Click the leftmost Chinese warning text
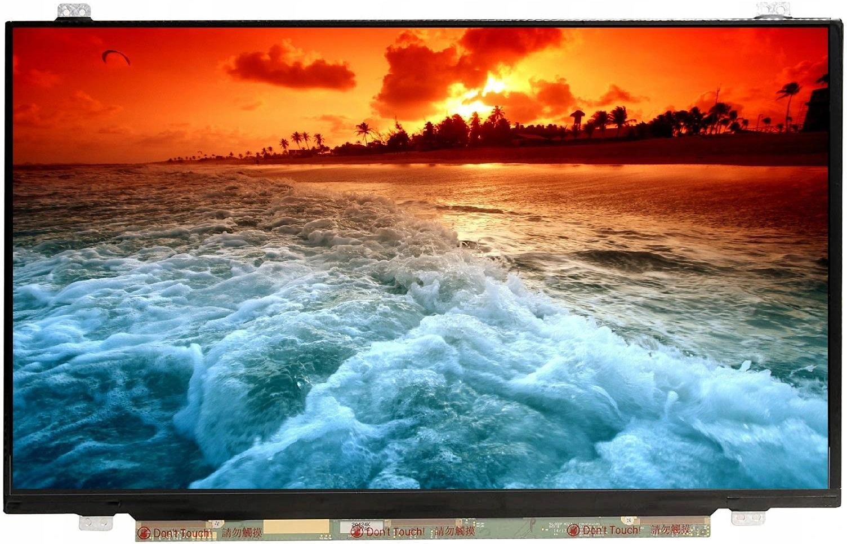 point(242,533)
